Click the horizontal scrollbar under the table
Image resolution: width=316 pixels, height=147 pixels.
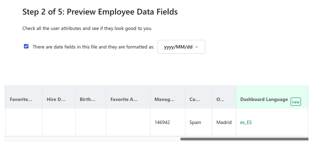244,139
